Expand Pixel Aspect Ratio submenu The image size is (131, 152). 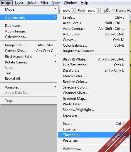(28, 56)
